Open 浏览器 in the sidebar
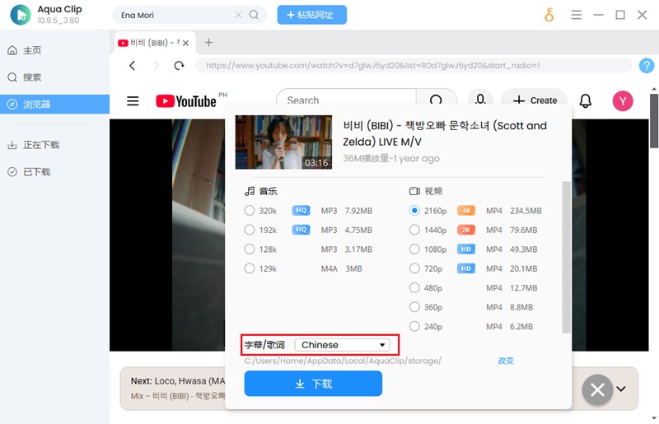The width and height of the screenshot is (659, 424). pos(54,105)
